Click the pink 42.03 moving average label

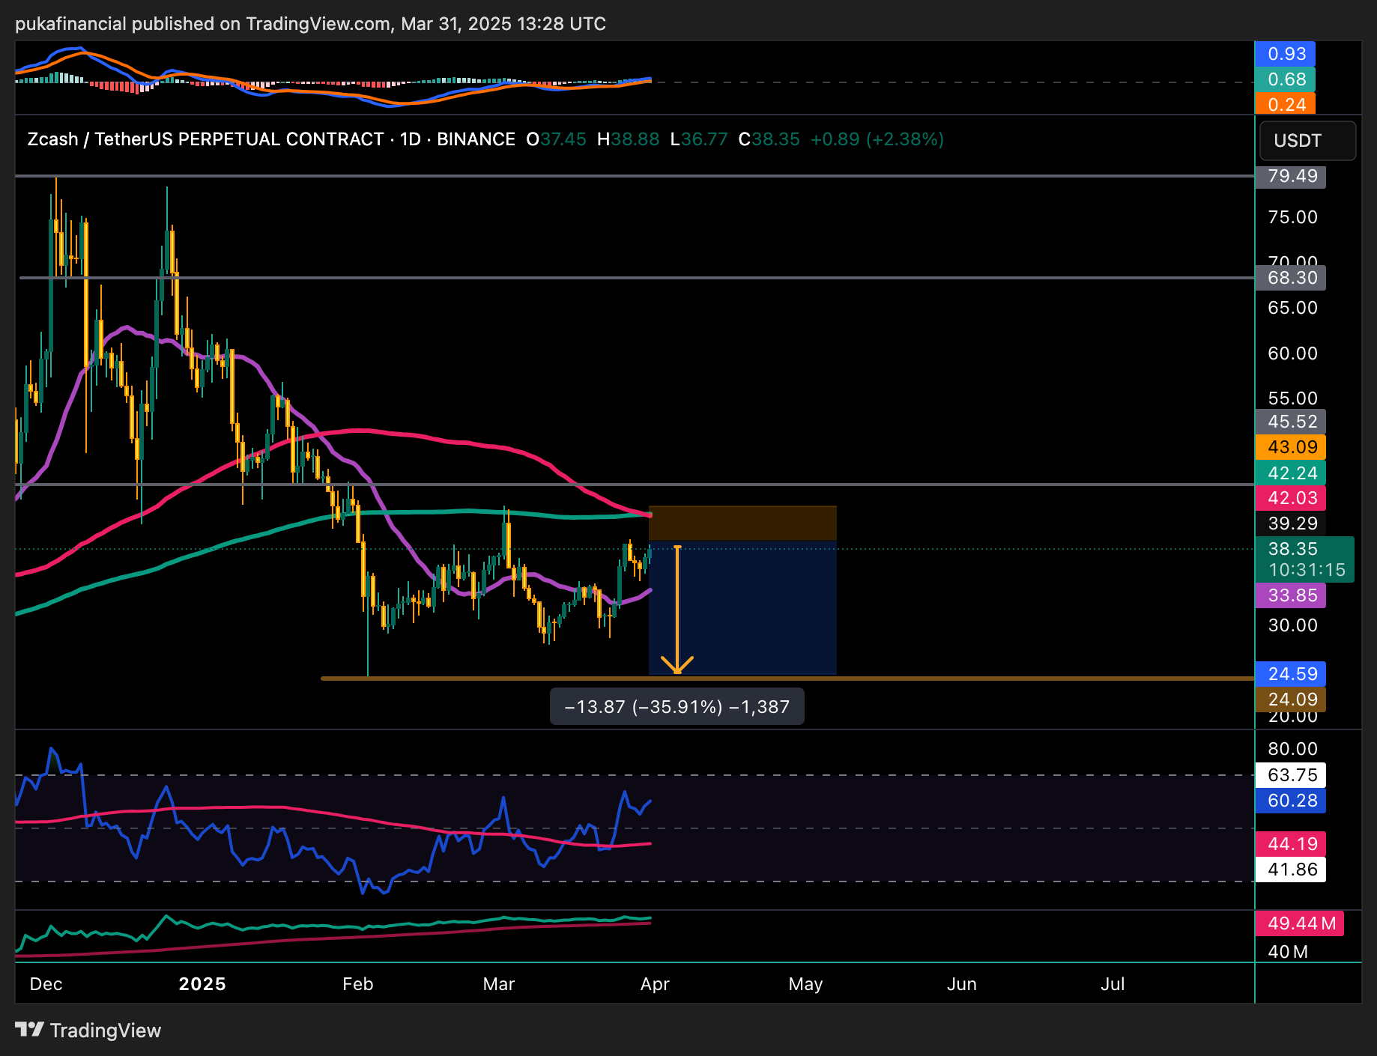click(x=1292, y=498)
